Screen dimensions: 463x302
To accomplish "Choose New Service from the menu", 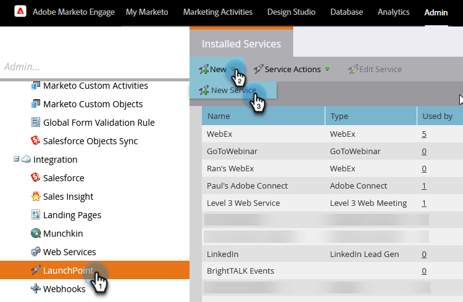I will [x=233, y=91].
